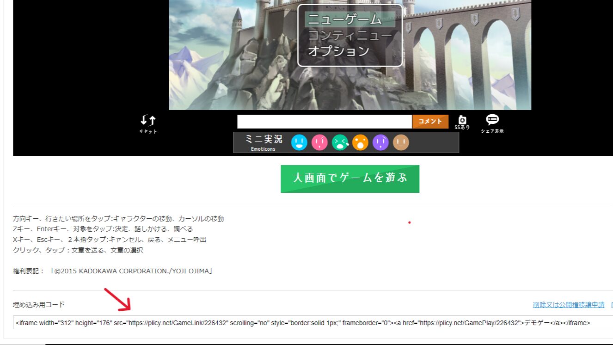The image size is (613, 345).
Task: Click 大画面でゲームを遊ぶ green button
Action: (349, 179)
